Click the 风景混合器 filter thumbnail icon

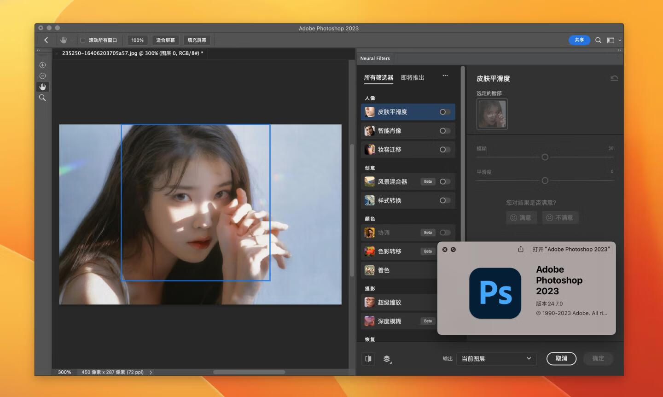point(369,181)
